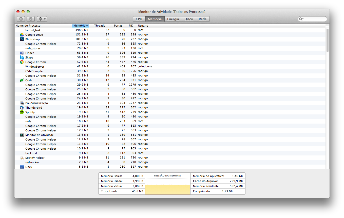
Task: Click the Thunderbird process name text
Action: pyautogui.click(x=34, y=108)
